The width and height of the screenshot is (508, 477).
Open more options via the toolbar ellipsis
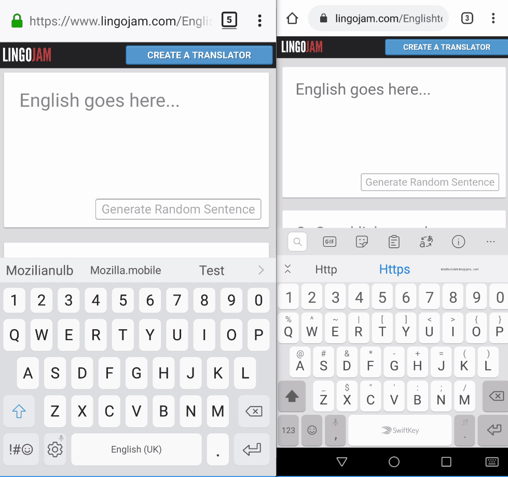click(x=490, y=241)
